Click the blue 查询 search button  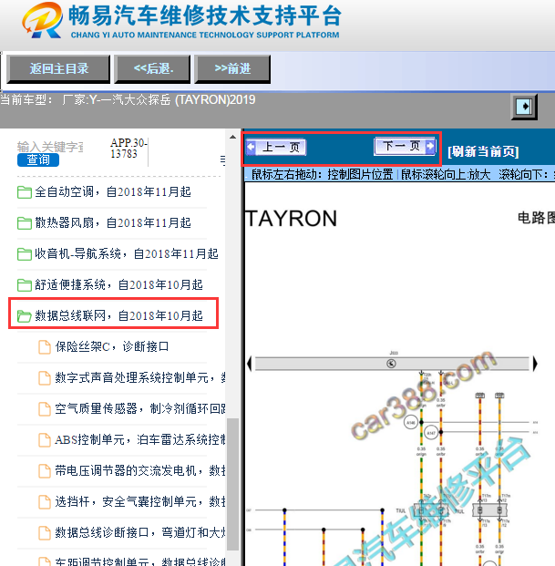tap(38, 160)
